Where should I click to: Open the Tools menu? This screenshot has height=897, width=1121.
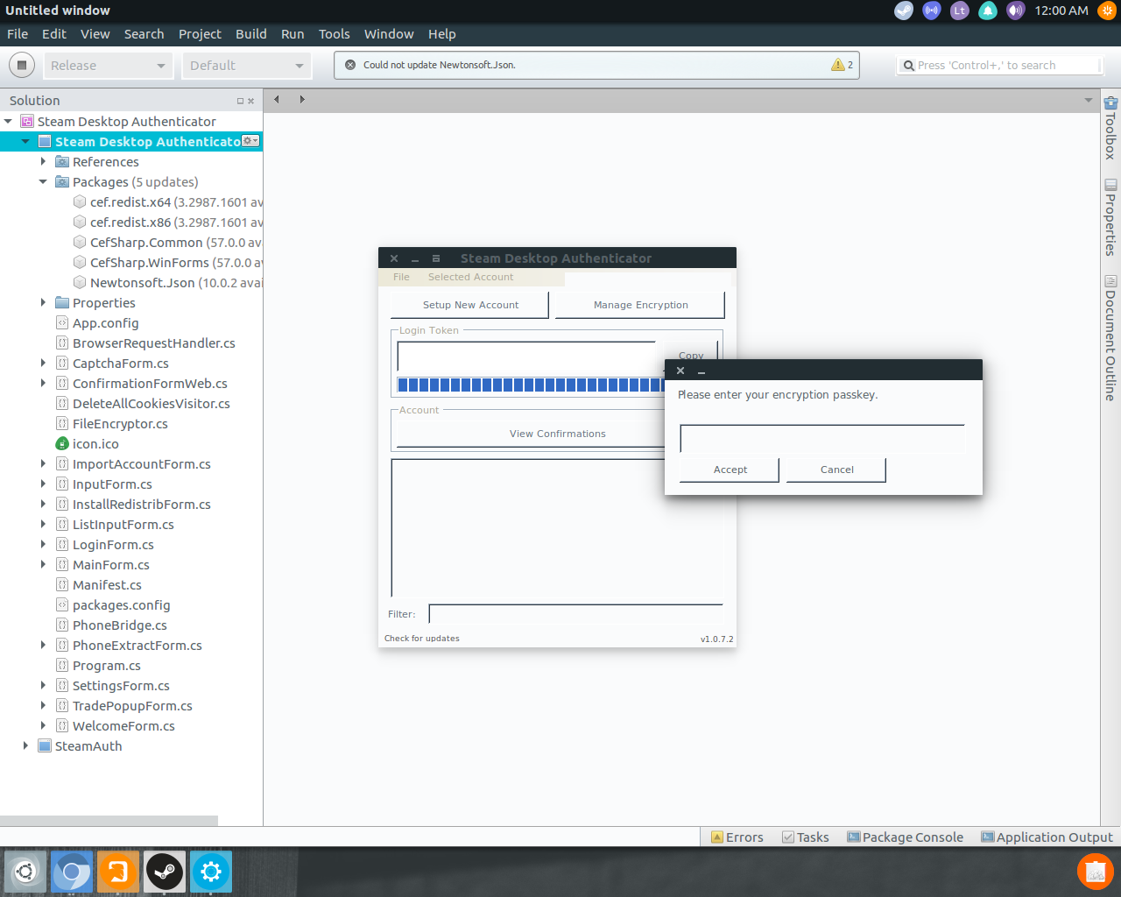click(x=334, y=34)
